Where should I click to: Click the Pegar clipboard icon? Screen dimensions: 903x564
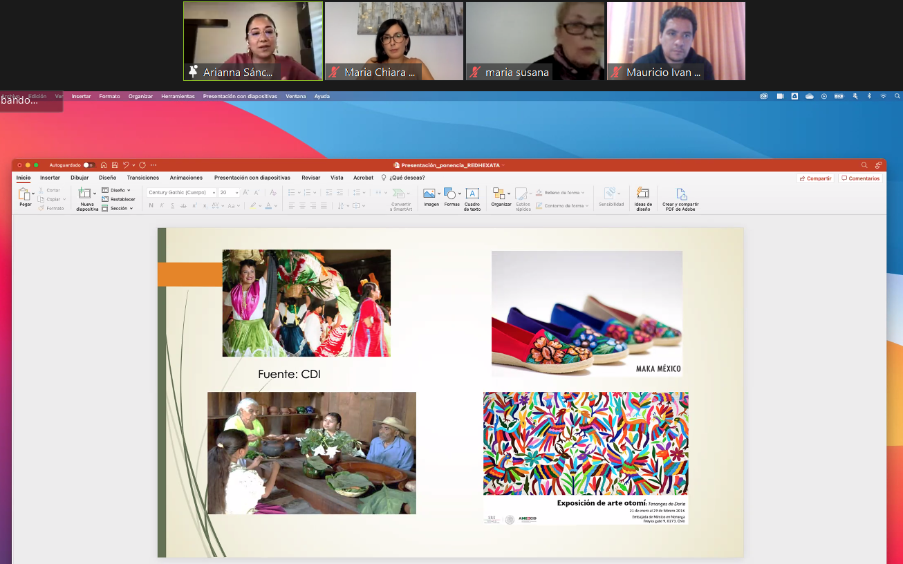pyautogui.click(x=24, y=196)
